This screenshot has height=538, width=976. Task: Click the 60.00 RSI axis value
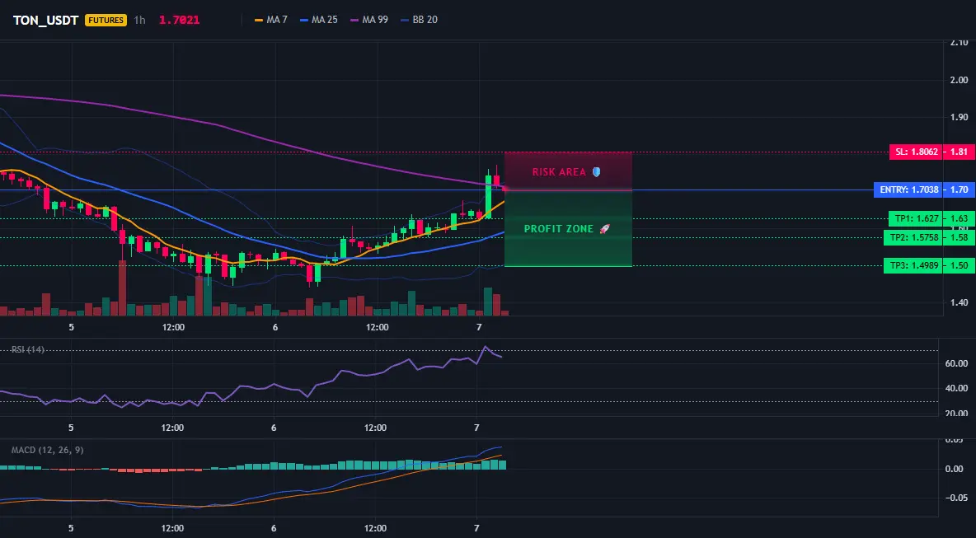pos(957,363)
